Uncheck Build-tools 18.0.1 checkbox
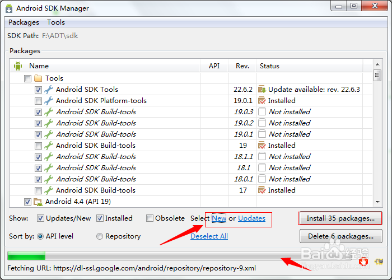The height and width of the screenshot is (280, 392). pyautogui.click(x=38, y=179)
